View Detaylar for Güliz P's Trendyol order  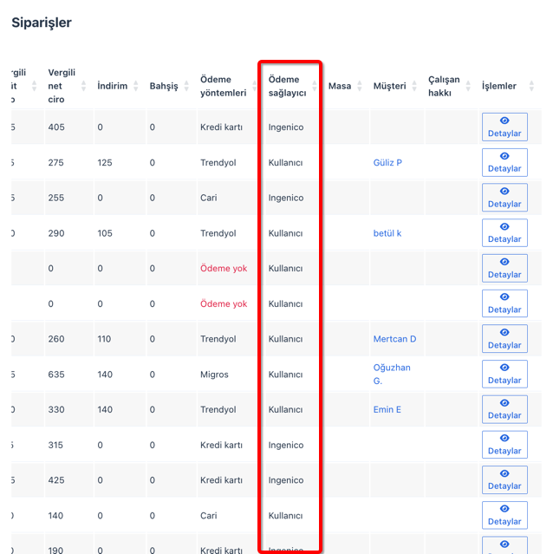tap(504, 163)
